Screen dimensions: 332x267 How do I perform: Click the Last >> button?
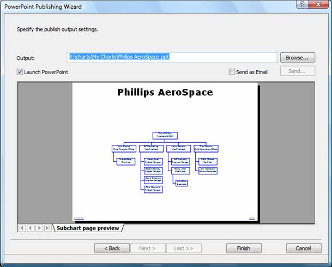coord(184,248)
